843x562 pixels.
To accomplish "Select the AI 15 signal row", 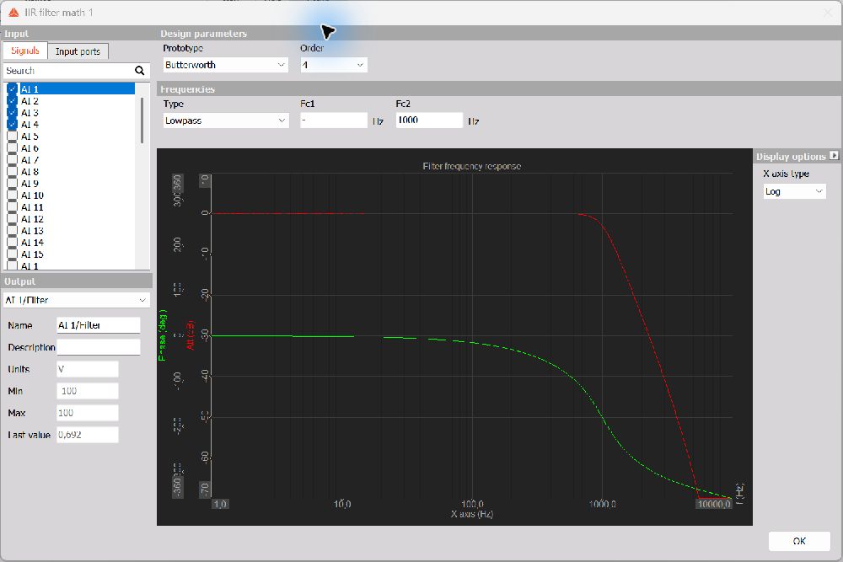I will click(71, 254).
